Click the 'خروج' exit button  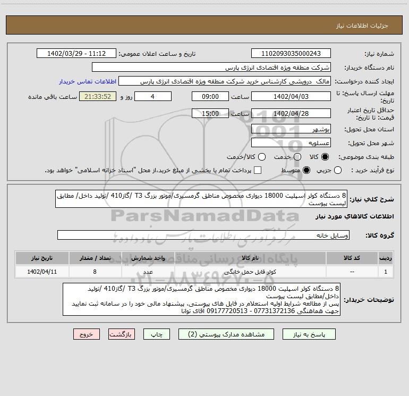pos(86,334)
